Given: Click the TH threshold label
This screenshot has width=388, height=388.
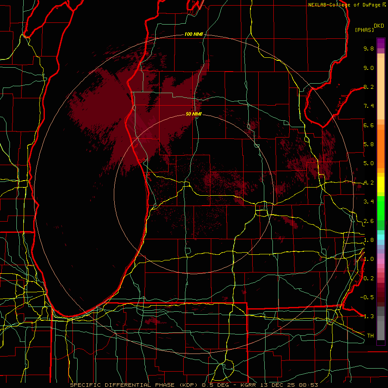Looking at the screenshot, I should (x=370, y=336).
